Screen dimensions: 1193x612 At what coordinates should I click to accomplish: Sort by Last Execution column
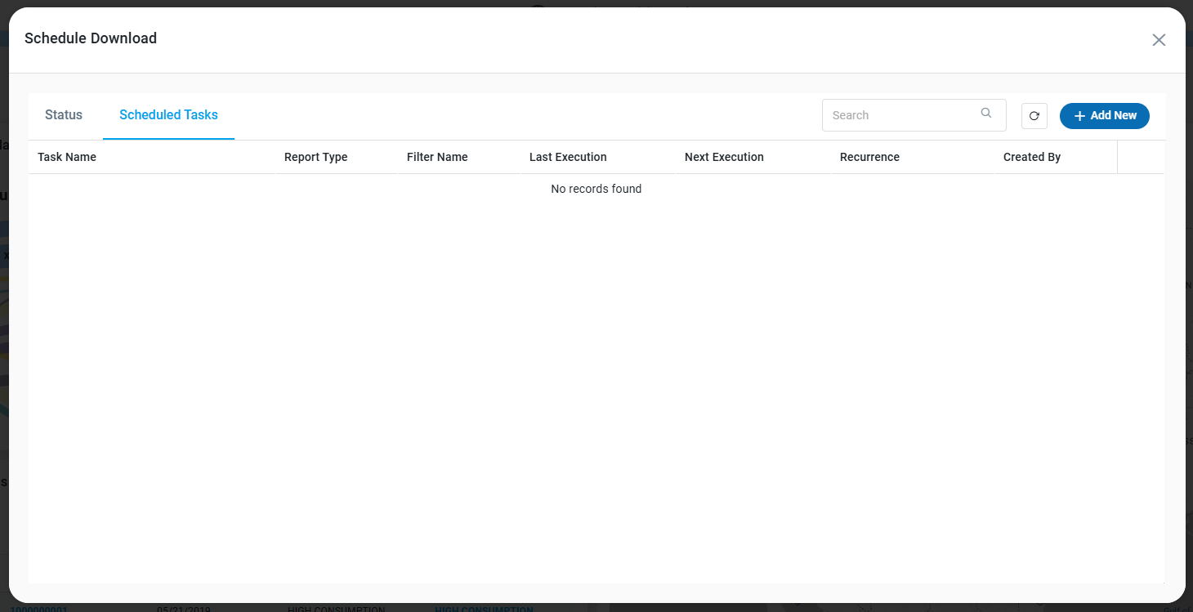(568, 157)
